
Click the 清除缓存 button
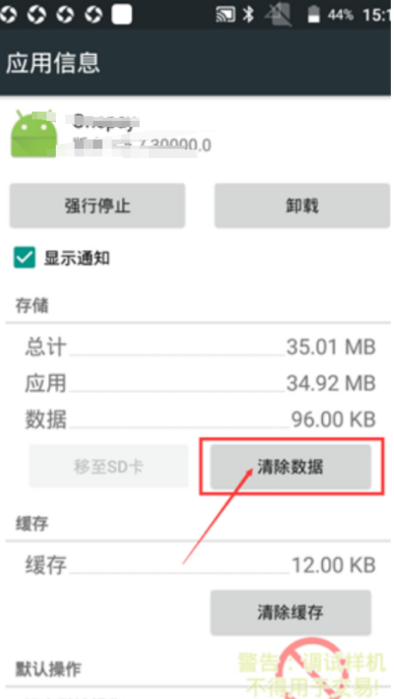coord(291,612)
